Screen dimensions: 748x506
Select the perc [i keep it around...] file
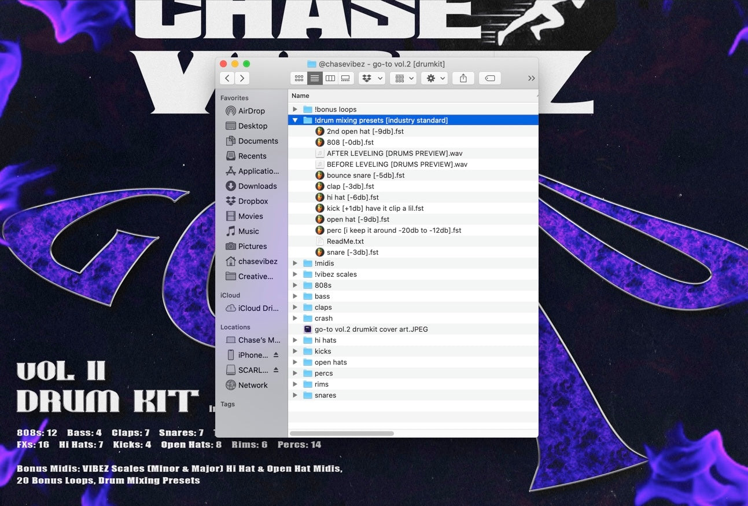413,230
